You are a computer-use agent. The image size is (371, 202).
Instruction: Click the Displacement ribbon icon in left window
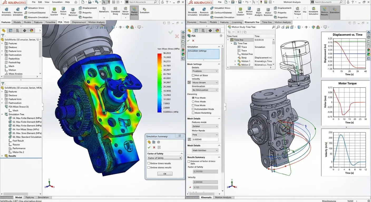coord(80,8)
